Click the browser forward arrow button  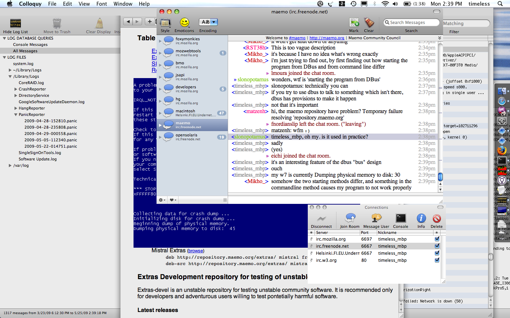tap(137, 22)
